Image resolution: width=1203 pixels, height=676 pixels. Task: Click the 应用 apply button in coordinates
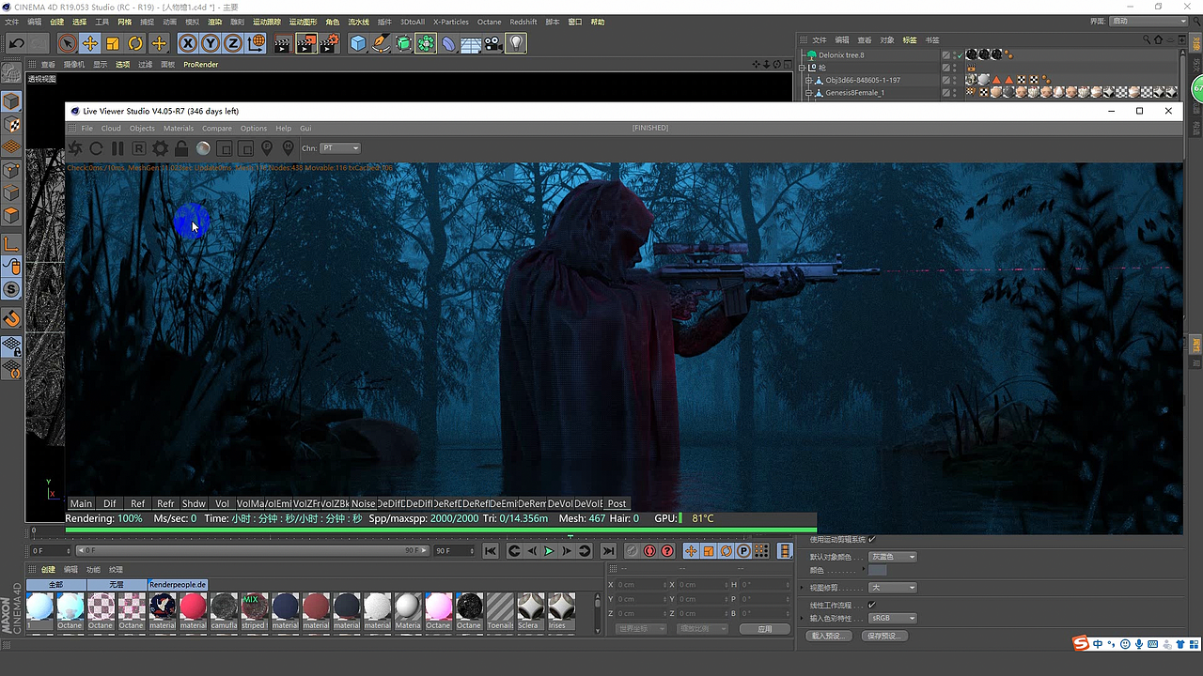tap(764, 629)
